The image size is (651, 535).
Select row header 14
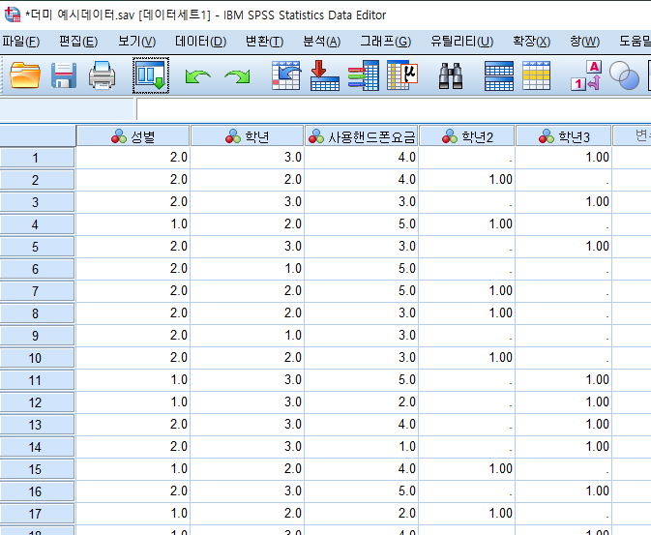point(37,447)
